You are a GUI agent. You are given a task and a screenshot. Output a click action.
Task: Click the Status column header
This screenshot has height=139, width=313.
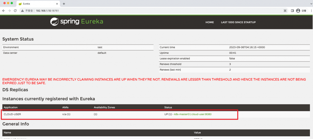(x=168, y=108)
